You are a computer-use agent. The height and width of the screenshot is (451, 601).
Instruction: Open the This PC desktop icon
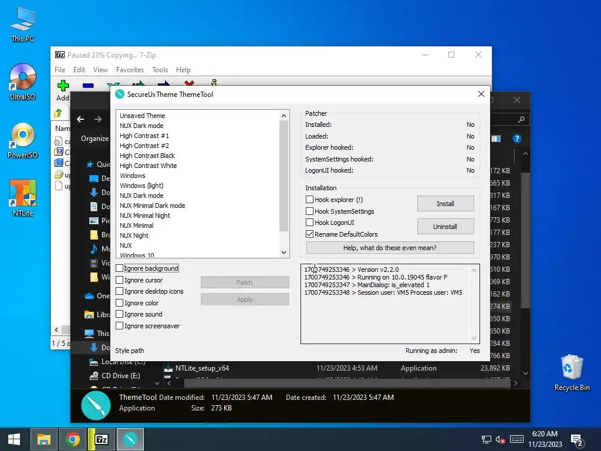point(23,25)
